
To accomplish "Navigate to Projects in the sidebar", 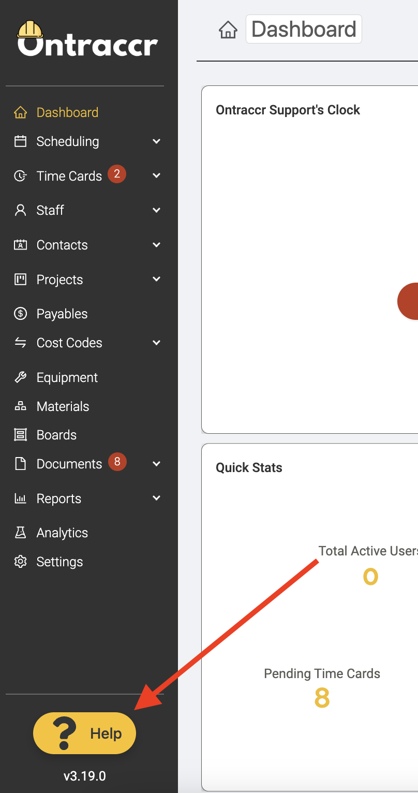I will [59, 280].
